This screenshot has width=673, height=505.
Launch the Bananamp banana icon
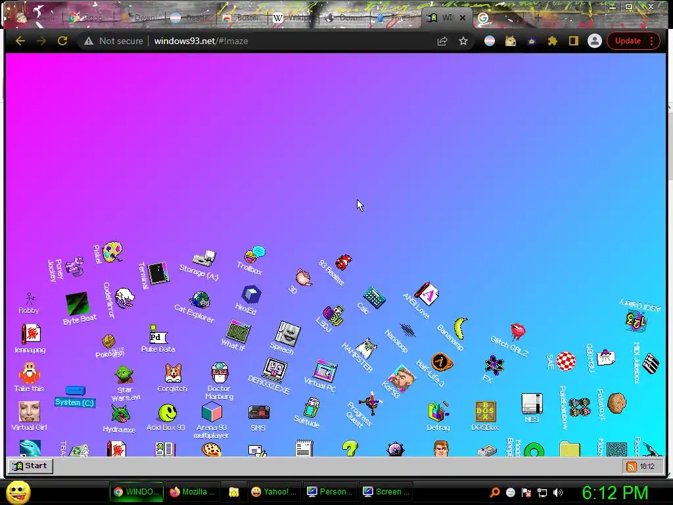point(461,329)
